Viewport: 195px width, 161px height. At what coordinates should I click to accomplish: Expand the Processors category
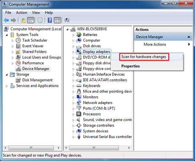(73, 114)
